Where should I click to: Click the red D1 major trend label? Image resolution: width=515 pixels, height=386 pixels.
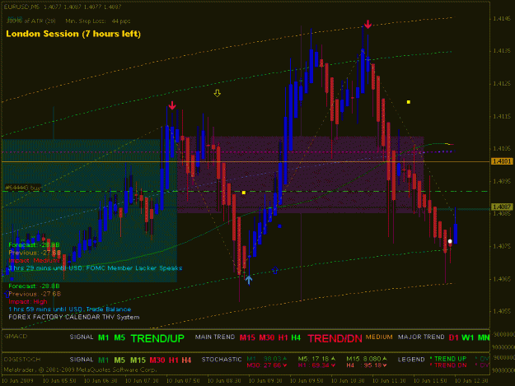point(453,337)
